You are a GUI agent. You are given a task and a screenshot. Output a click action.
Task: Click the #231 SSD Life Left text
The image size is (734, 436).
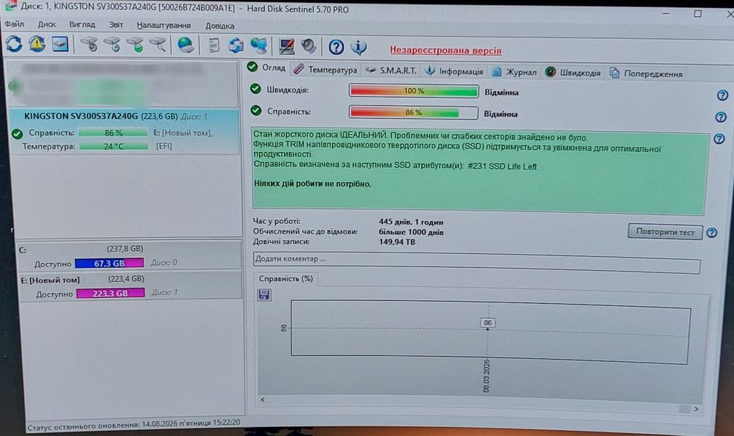click(502, 166)
